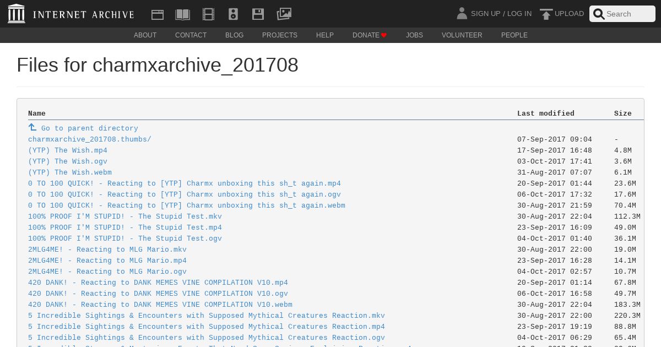The height and width of the screenshot is (347, 661).
Task: Click the page title Files for charmxarchive_201708
Action: (x=158, y=65)
